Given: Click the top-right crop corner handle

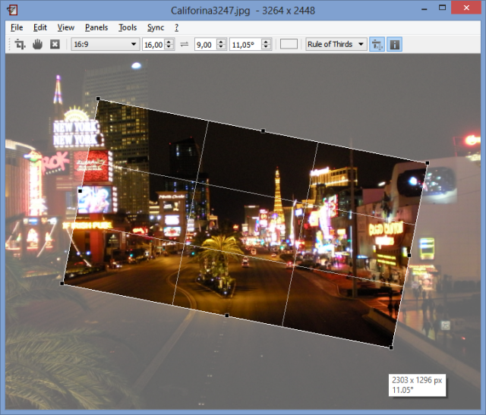Looking at the screenshot, I should click(428, 162).
